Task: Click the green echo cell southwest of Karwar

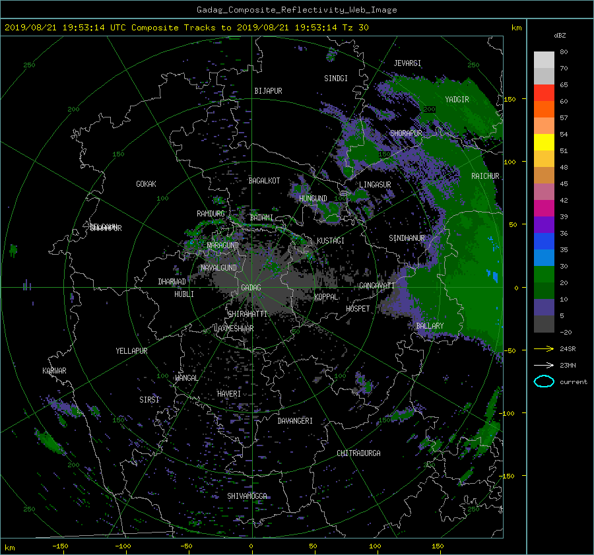Action: pos(49,441)
